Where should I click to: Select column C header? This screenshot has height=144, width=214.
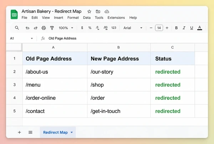click(173, 47)
